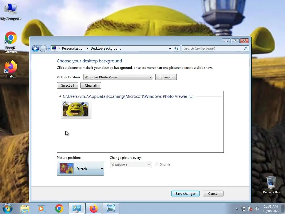
Task: Click the Cancel button
Action: (x=213, y=194)
